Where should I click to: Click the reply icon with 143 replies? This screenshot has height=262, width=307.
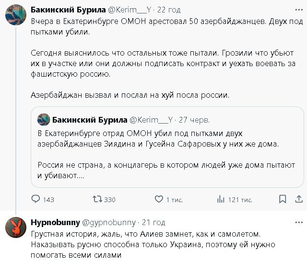[x=36, y=199]
